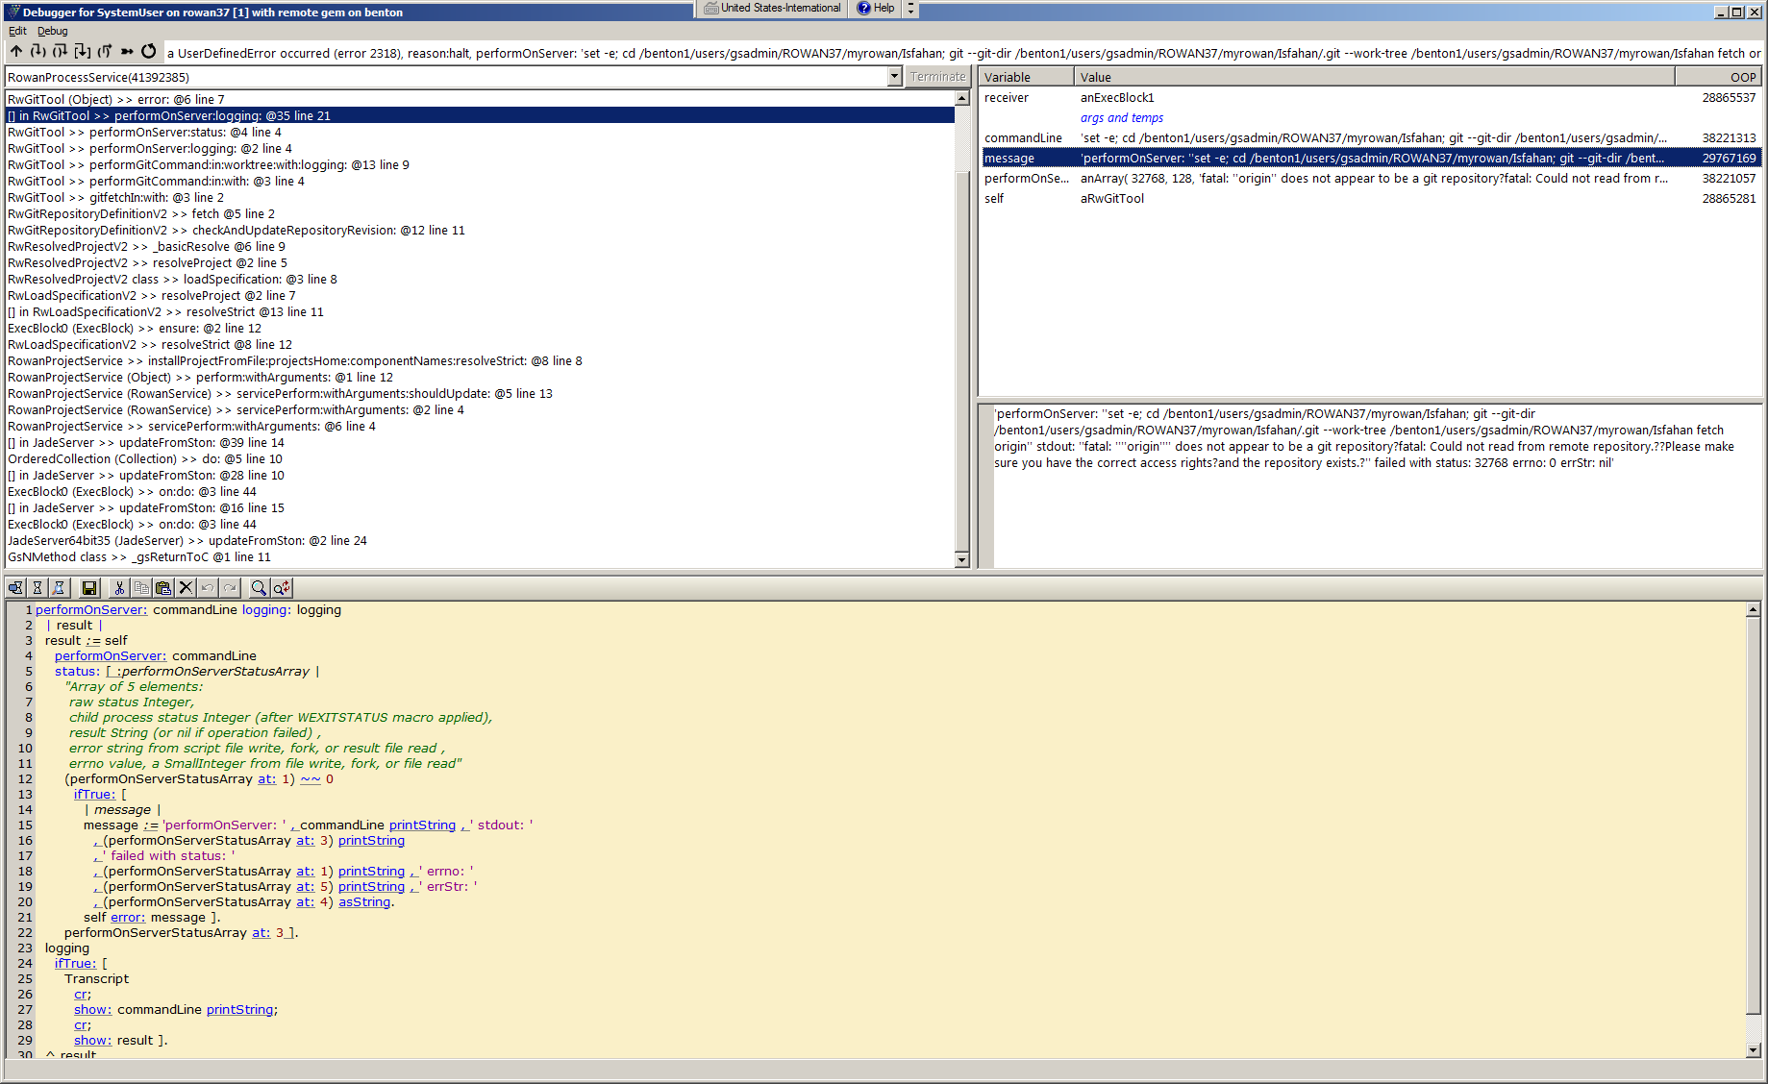Save method with the floppy disk icon
This screenshot has height=1084, width=1768.
click(89, 588)
